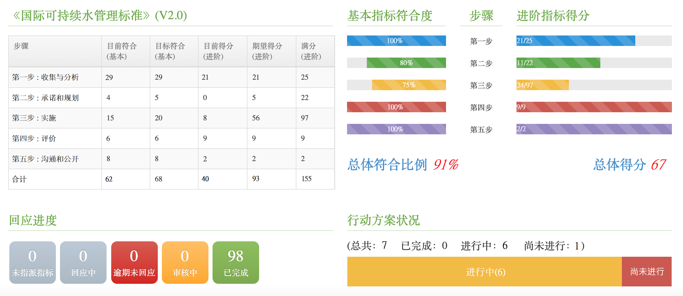
Task: Click the 回应中 status tile
Action: (83, 262)
